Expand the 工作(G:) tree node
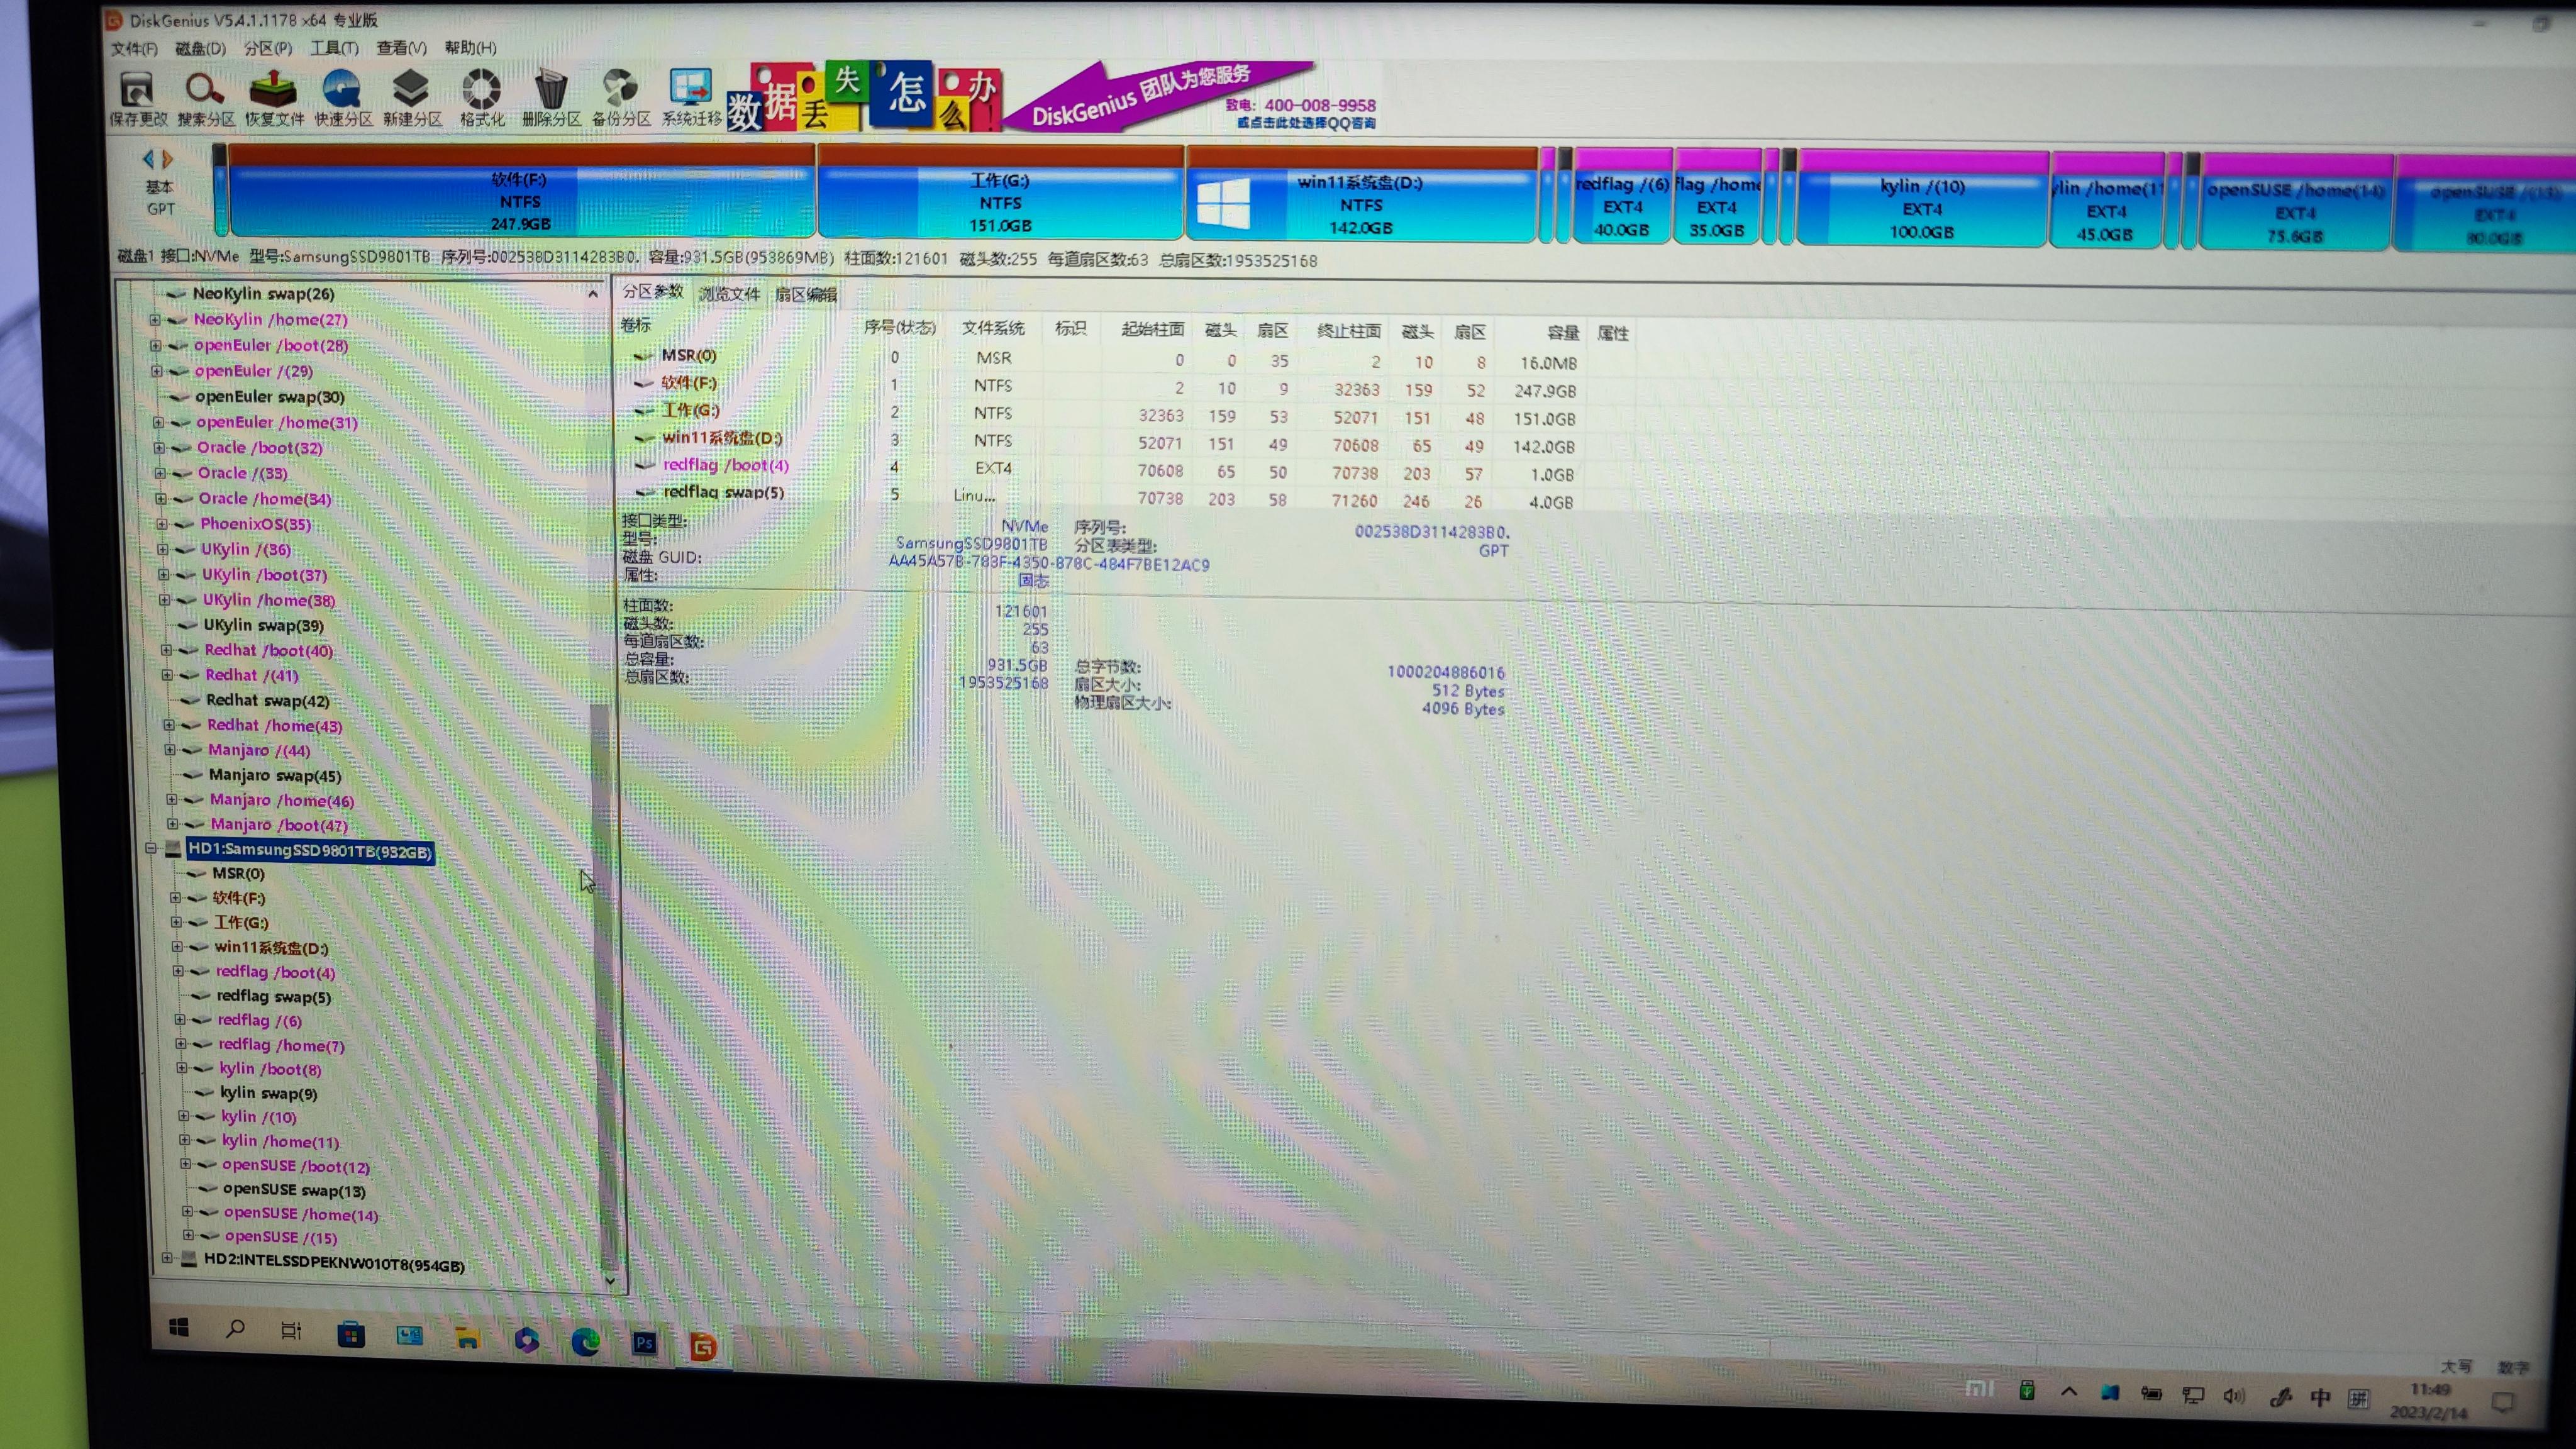This screenshot has width=2576, height=1449. [x=177, y=922]
